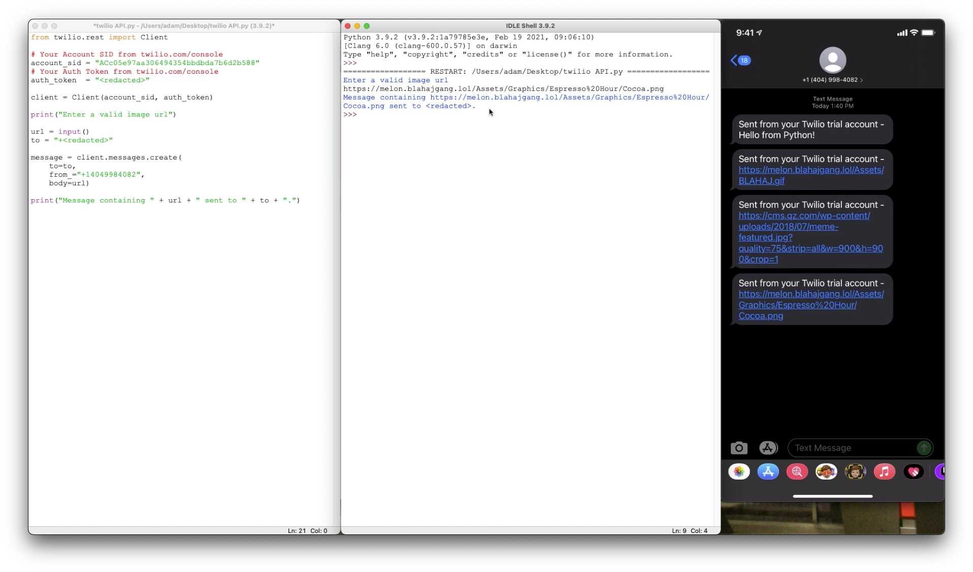973x572 pixels.
Task: Open the Music app drawer icon
Action: (884, 472)
